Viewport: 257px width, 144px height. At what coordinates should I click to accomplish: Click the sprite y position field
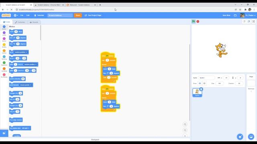point(240,78)
